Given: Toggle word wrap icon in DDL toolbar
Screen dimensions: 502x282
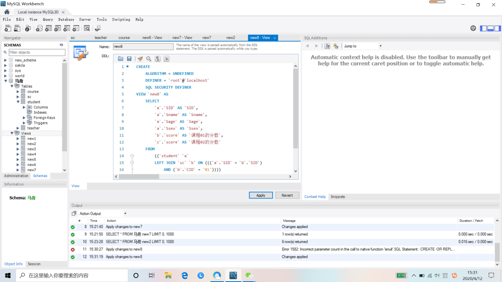Looking at the screenshot, I should coord(166,59).
